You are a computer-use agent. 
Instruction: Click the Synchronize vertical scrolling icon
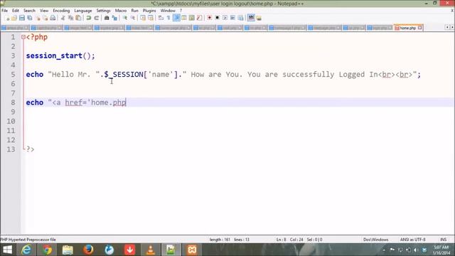143,18
